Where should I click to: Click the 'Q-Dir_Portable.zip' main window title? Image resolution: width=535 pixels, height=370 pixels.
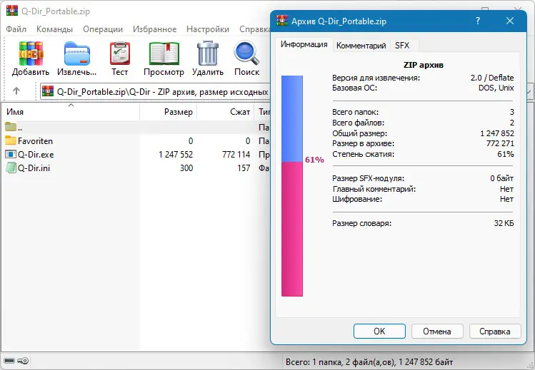coord(56,11)
